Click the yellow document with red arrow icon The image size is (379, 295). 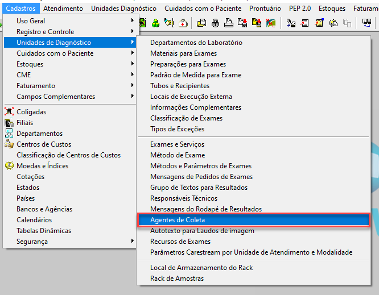coord(257,23)
